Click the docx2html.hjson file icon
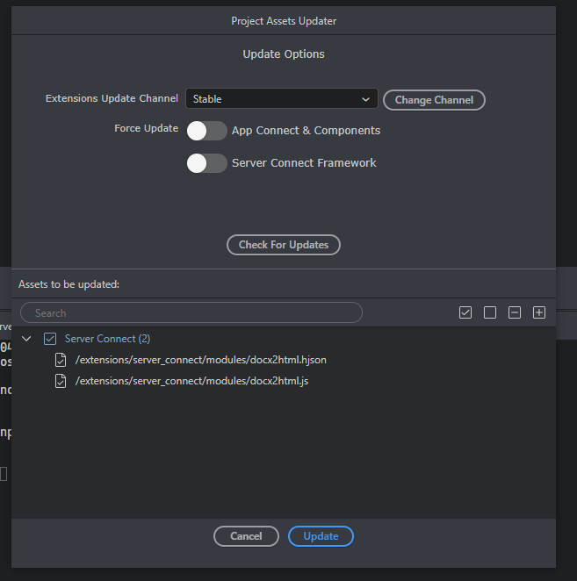Screen dimensions: 577x581 (x=61, y=360)
